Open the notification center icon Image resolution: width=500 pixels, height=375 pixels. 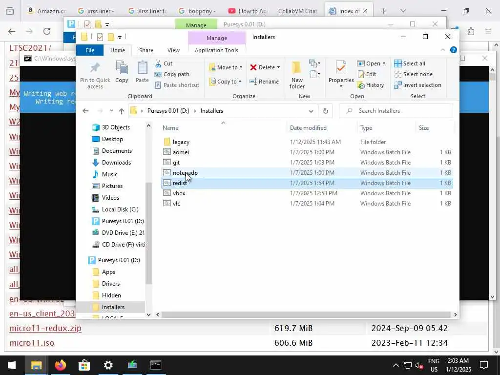pos(484,365)
